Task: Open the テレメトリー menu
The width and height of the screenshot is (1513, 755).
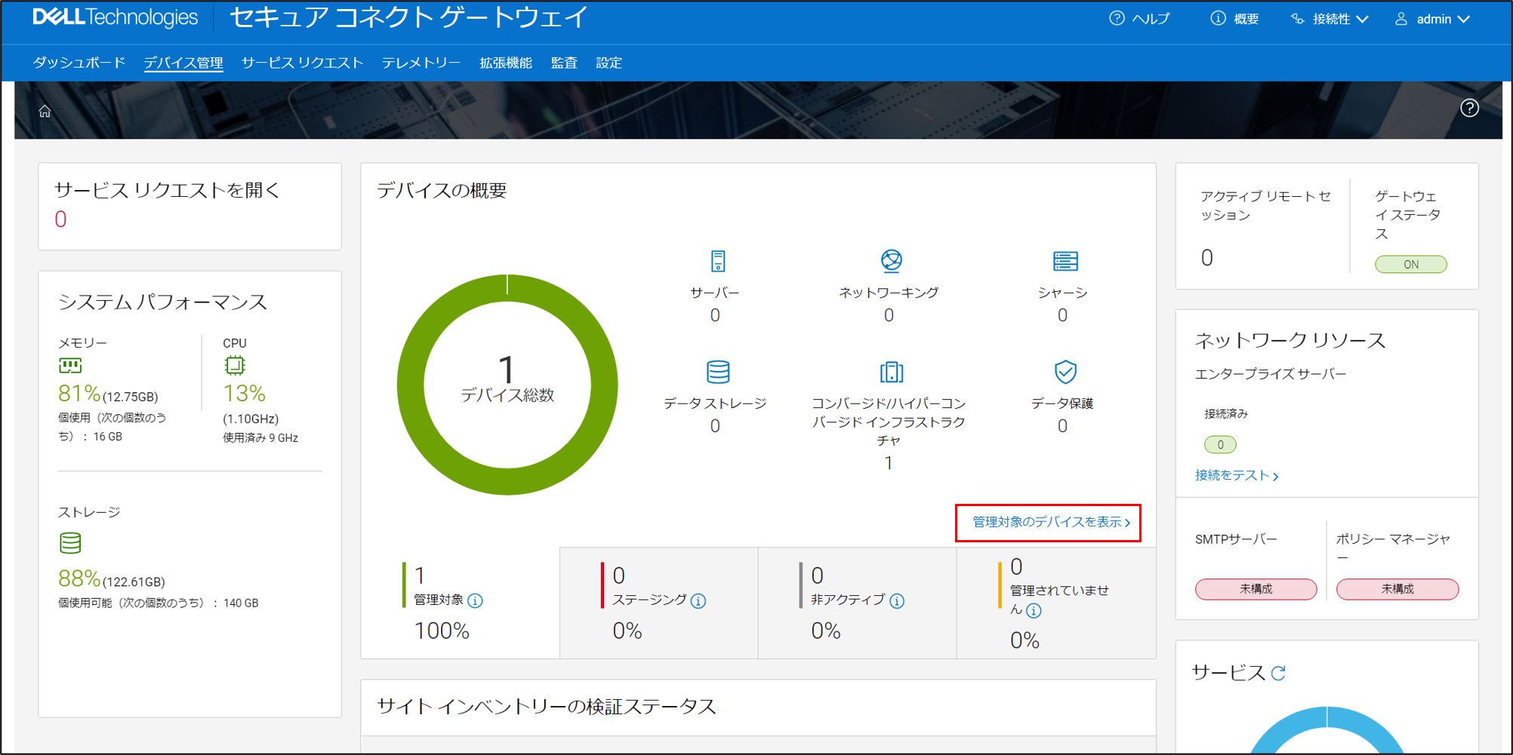Action: (421, 63)
